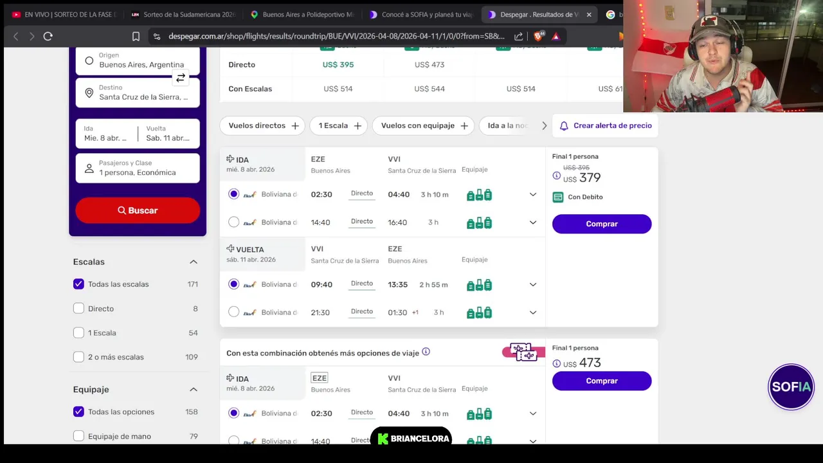The height and width of the screenshot is (463, 823).
Task: Check the 2 o más escalas checkbox
Action: point(78,357)
